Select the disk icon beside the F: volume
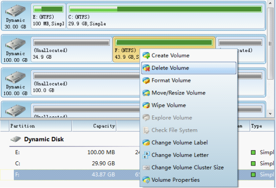Image resolution: width=276 pixels, height=188 pixels. [x=15, y=44]
